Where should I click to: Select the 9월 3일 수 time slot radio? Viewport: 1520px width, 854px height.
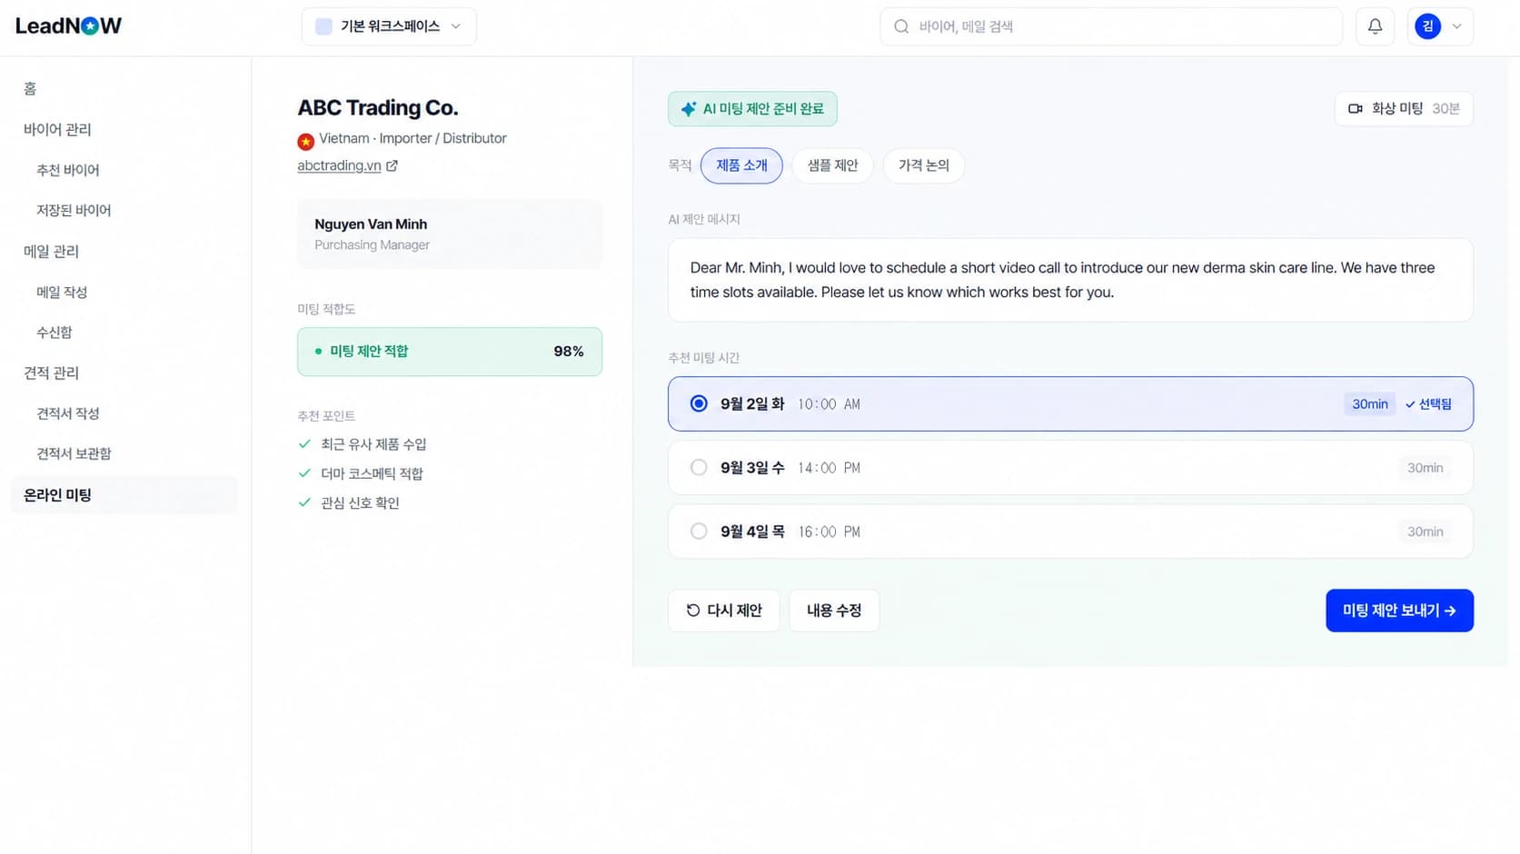699,467
